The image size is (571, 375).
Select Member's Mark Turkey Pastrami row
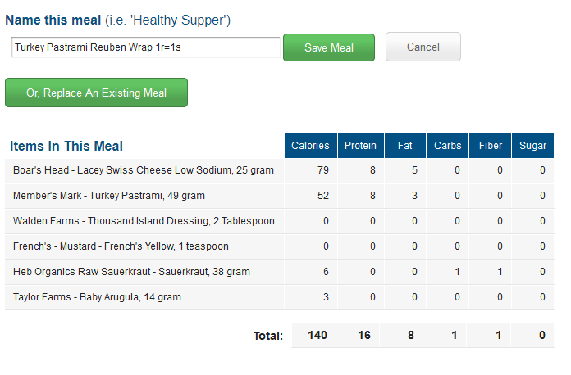pyautogui.click(x=279, y=196)
